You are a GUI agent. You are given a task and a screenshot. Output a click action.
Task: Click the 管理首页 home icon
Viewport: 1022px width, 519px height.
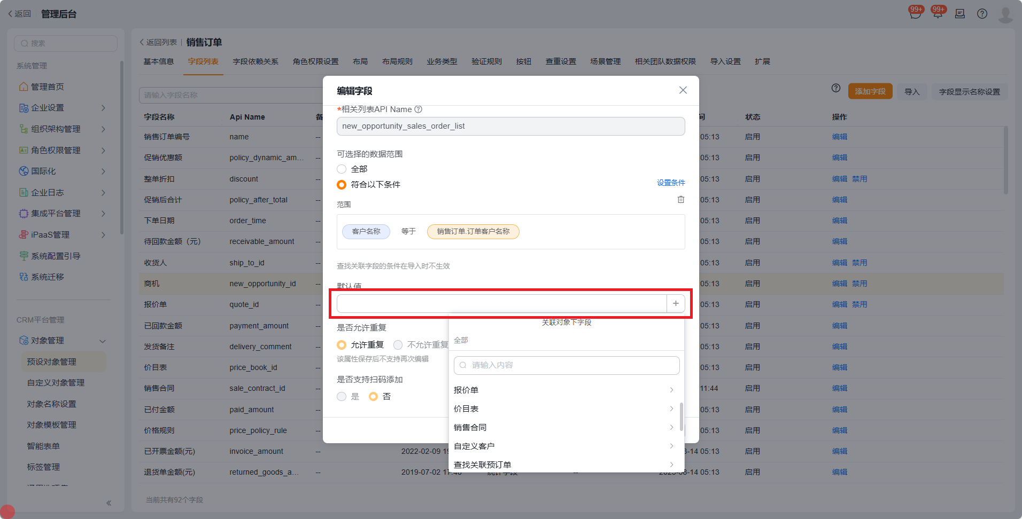click(x=24, y=86)
